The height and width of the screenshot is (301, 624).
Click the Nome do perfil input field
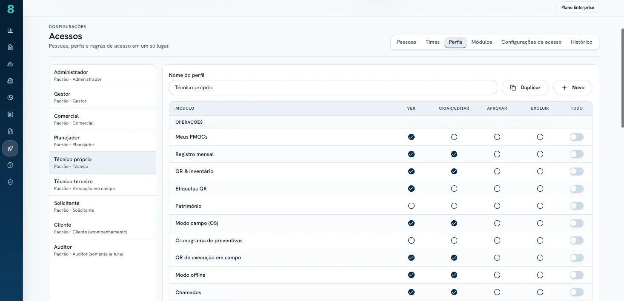pos(333,88)
